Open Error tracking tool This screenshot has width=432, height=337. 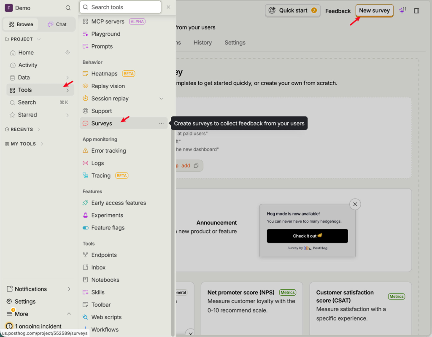click(108, 151)
